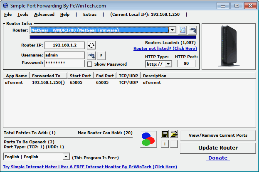Screen dimensions: 259x172
Task: Click the Ports To Be Opened (2) text
Action: [x=29, y=142]
